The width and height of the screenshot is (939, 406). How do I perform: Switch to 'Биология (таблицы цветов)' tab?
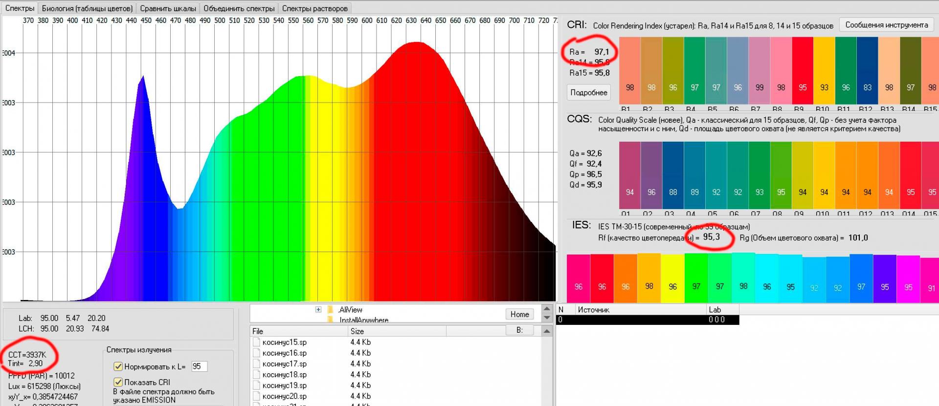tap(87, 8)
